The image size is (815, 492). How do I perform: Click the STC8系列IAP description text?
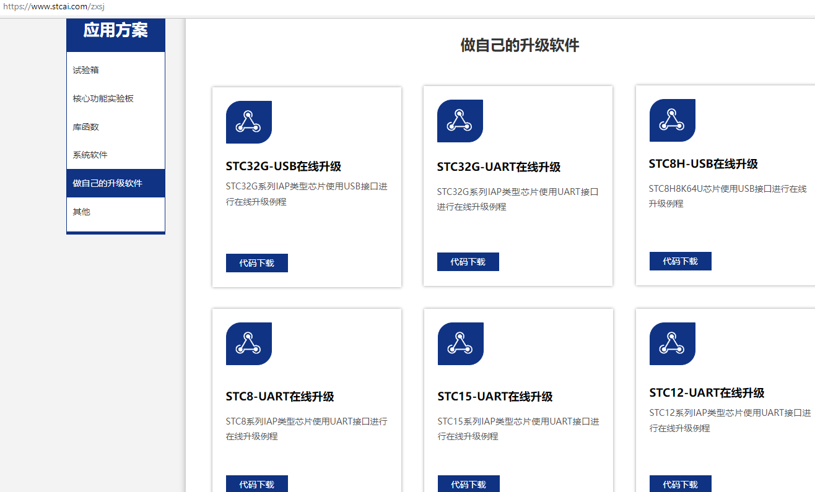(x=307, y=429)
